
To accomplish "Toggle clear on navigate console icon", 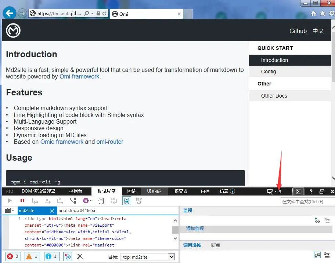I will 68,256.
